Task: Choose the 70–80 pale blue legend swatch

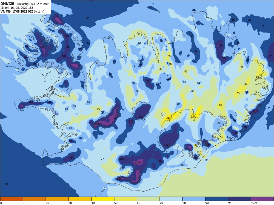Action: (171, 199)
